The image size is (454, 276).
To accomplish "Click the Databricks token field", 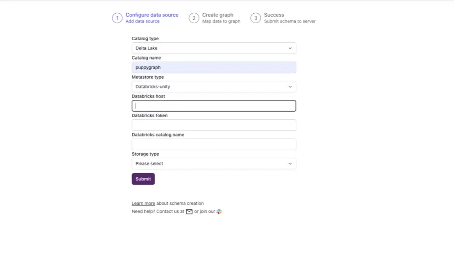I will coord(214,125).
